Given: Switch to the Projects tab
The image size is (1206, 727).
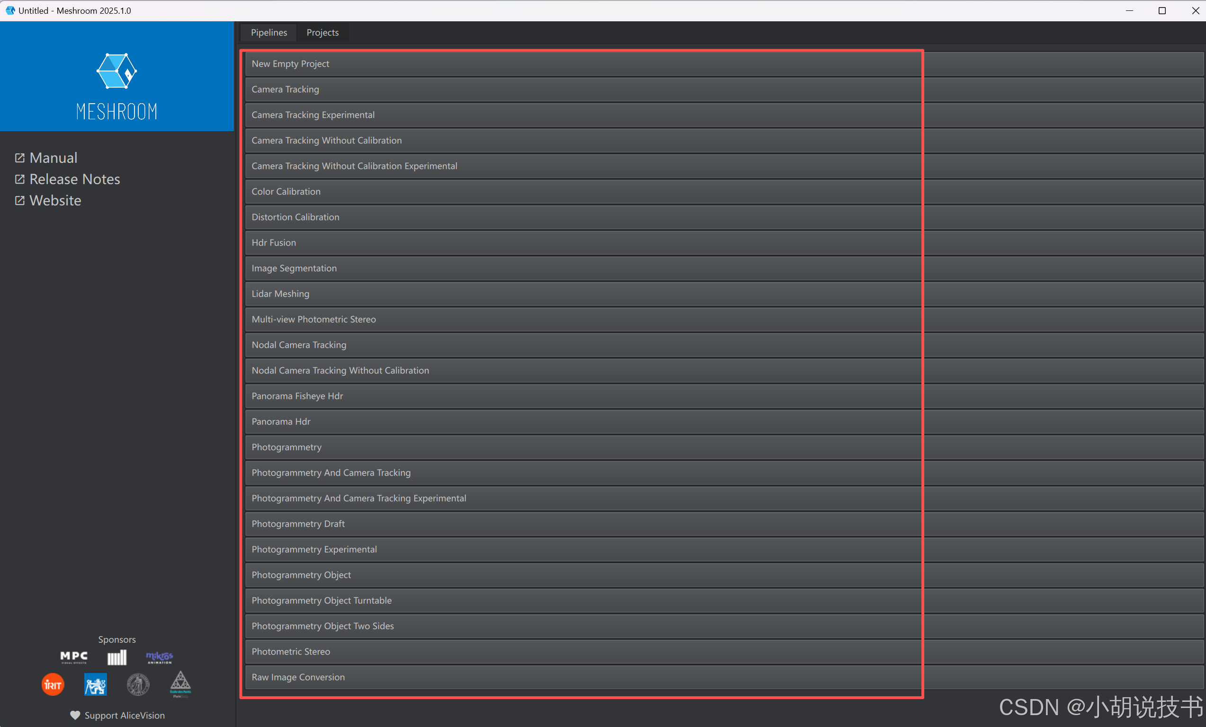Looking at the screenshot, I should tap(322, 32).
